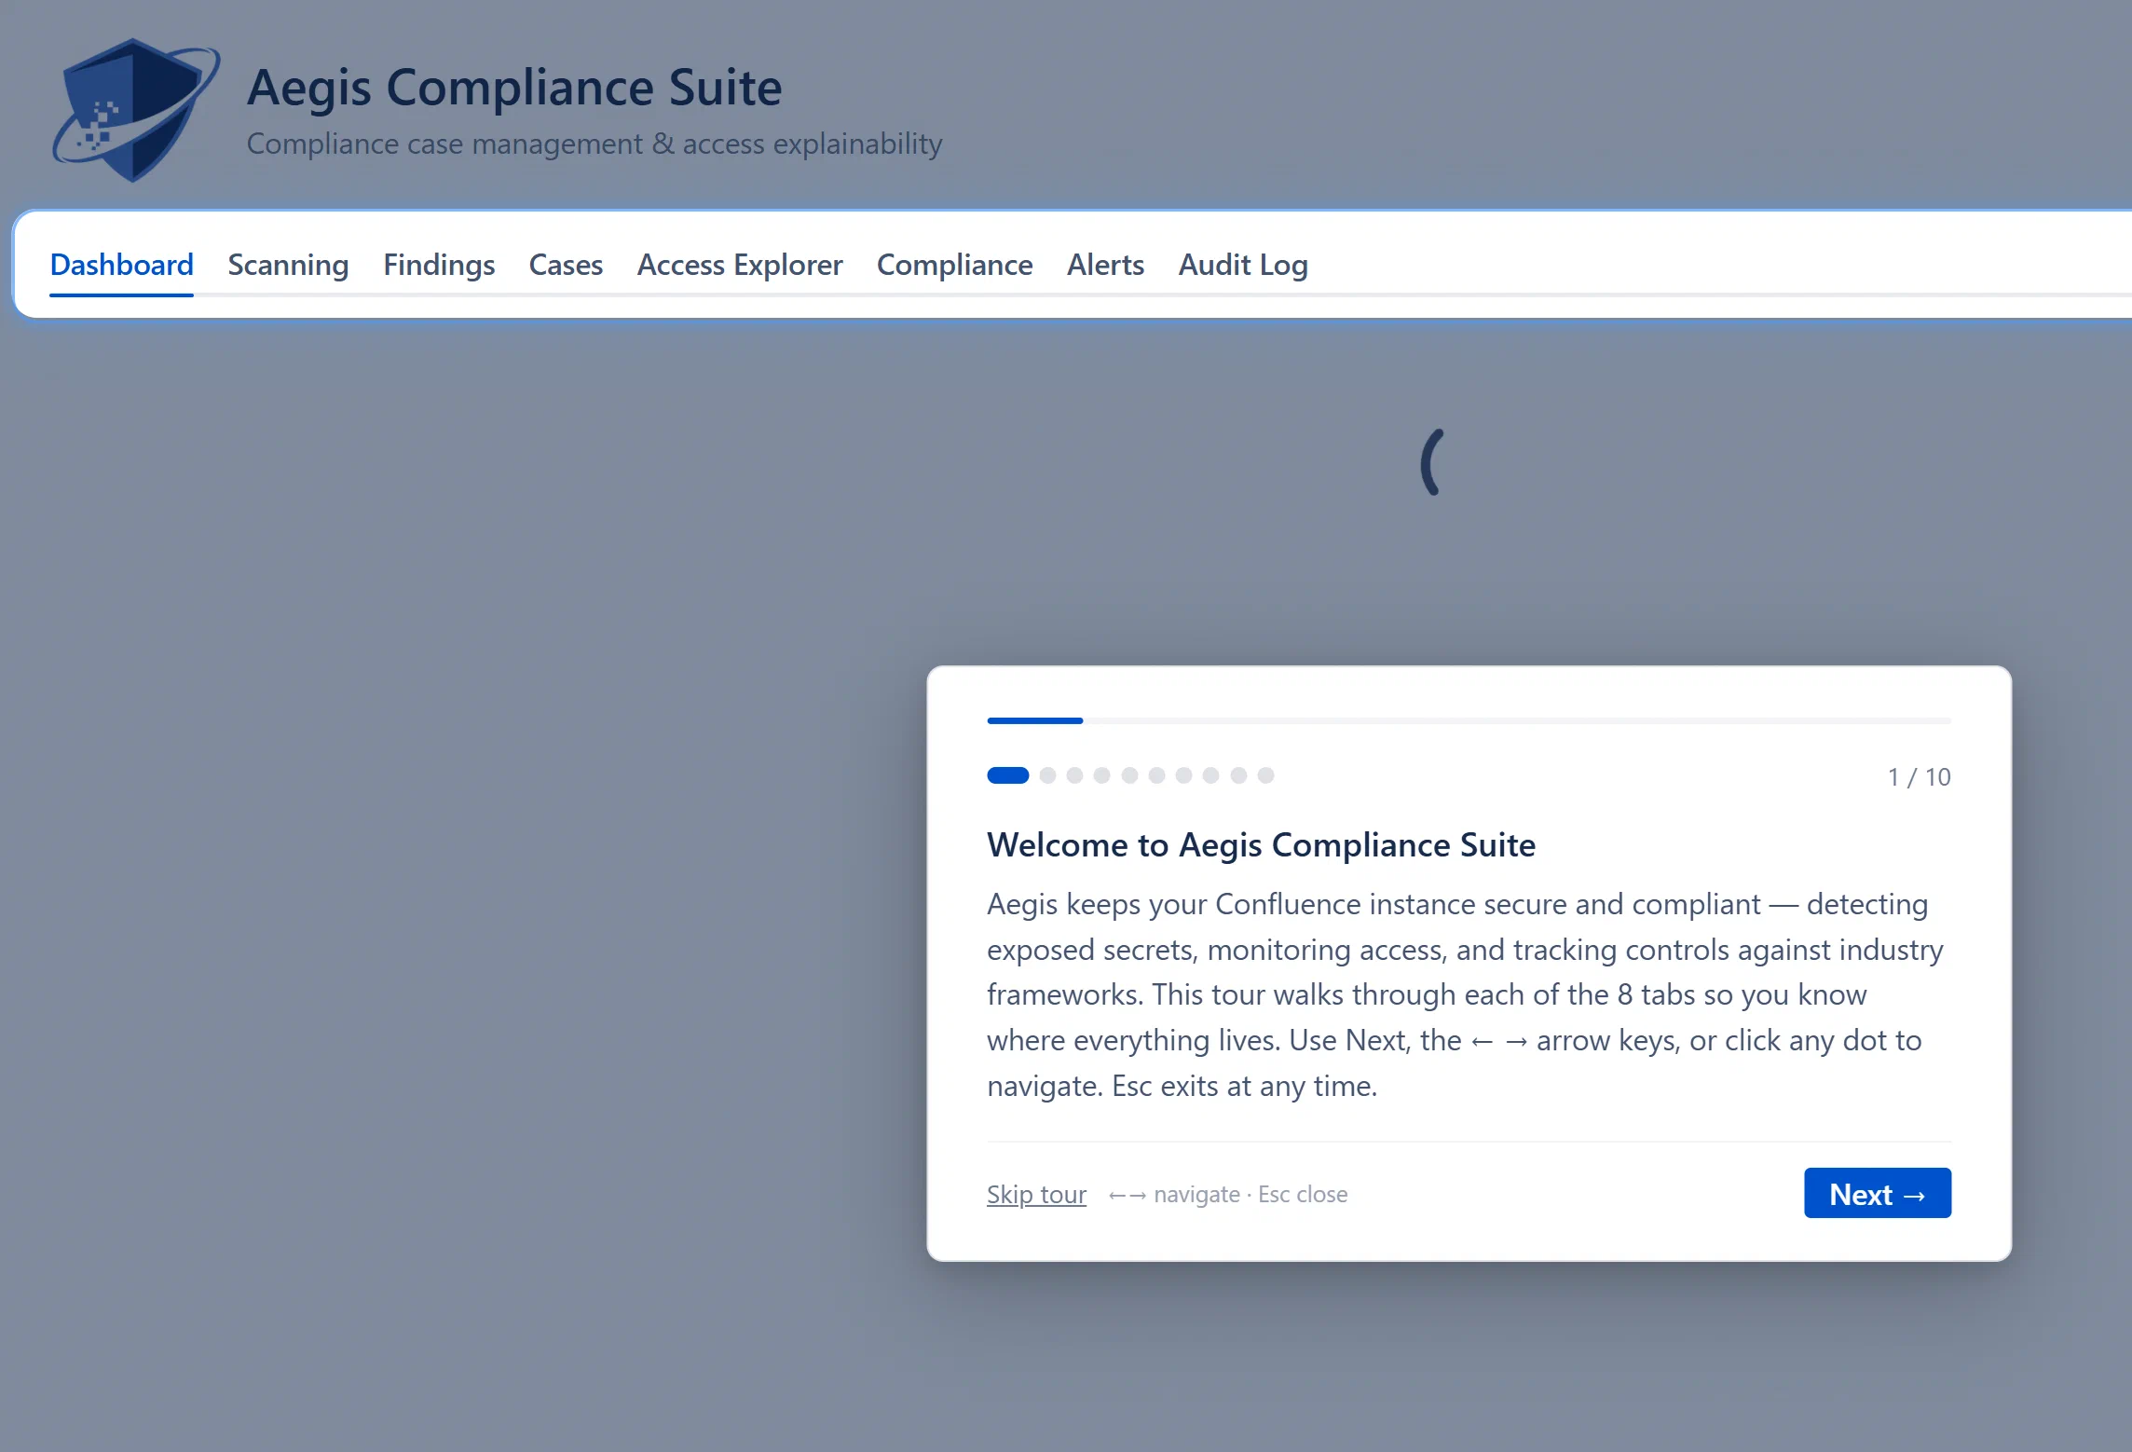Jump to tour step 5 dot
Viewport: 2132px width, 1452px height.
click(1129, 775)
